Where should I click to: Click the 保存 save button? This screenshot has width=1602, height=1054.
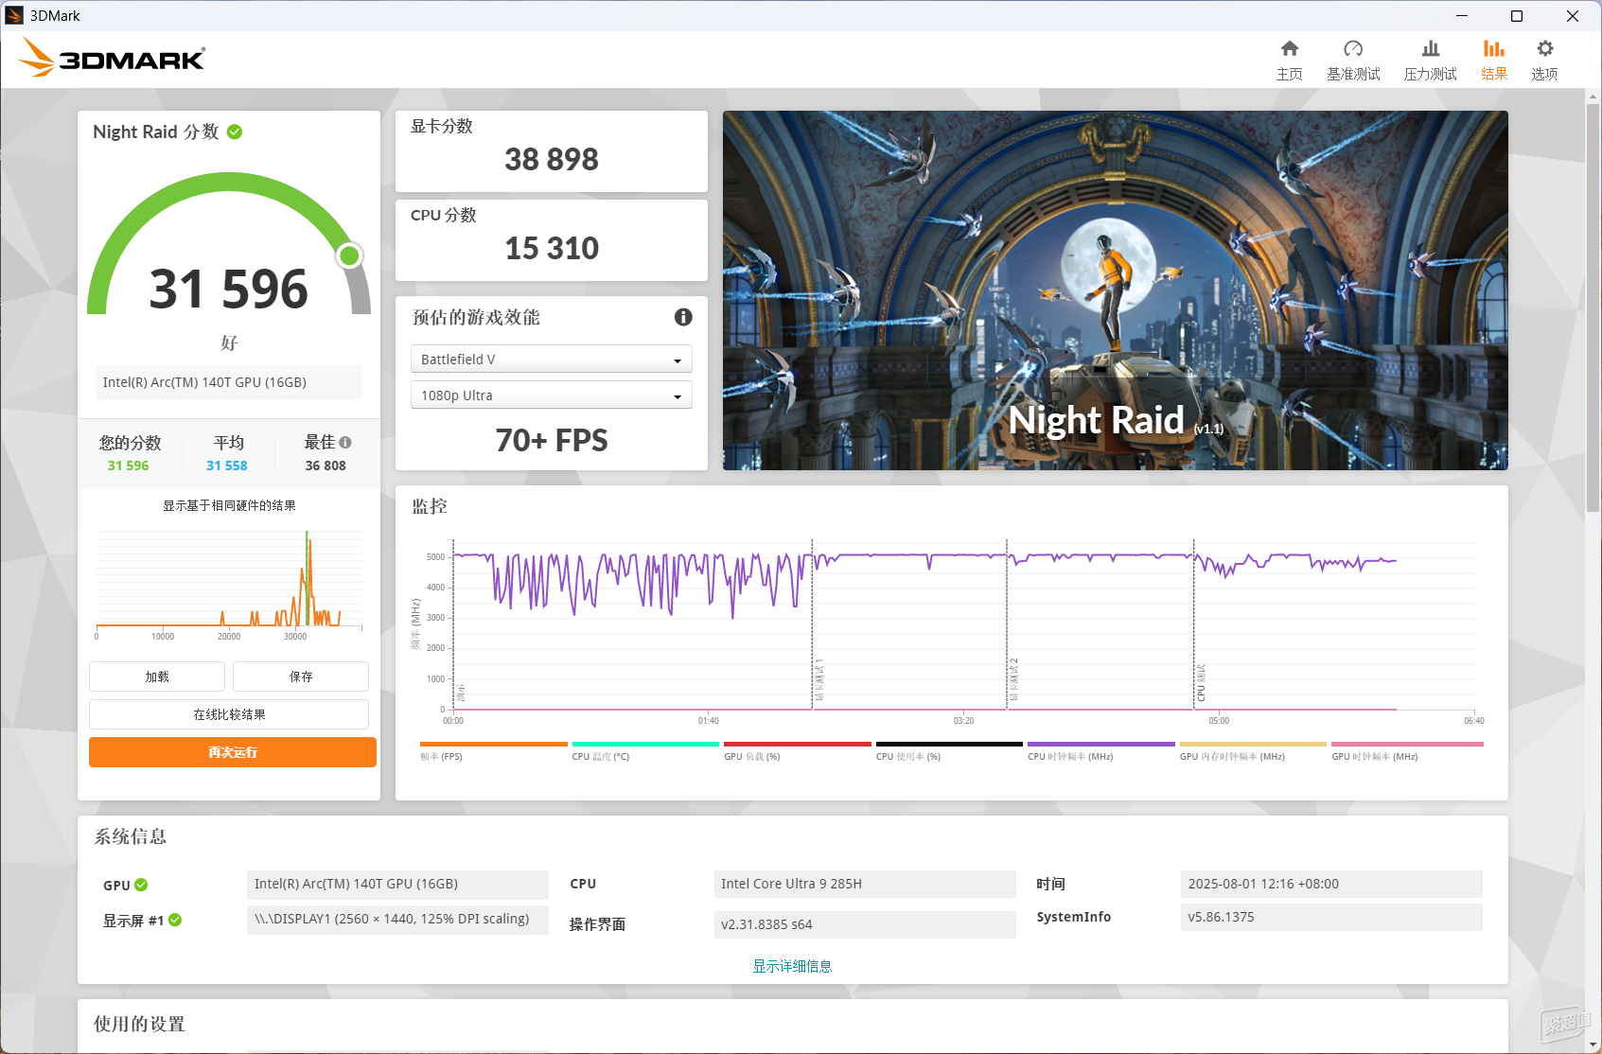point(301,676)
